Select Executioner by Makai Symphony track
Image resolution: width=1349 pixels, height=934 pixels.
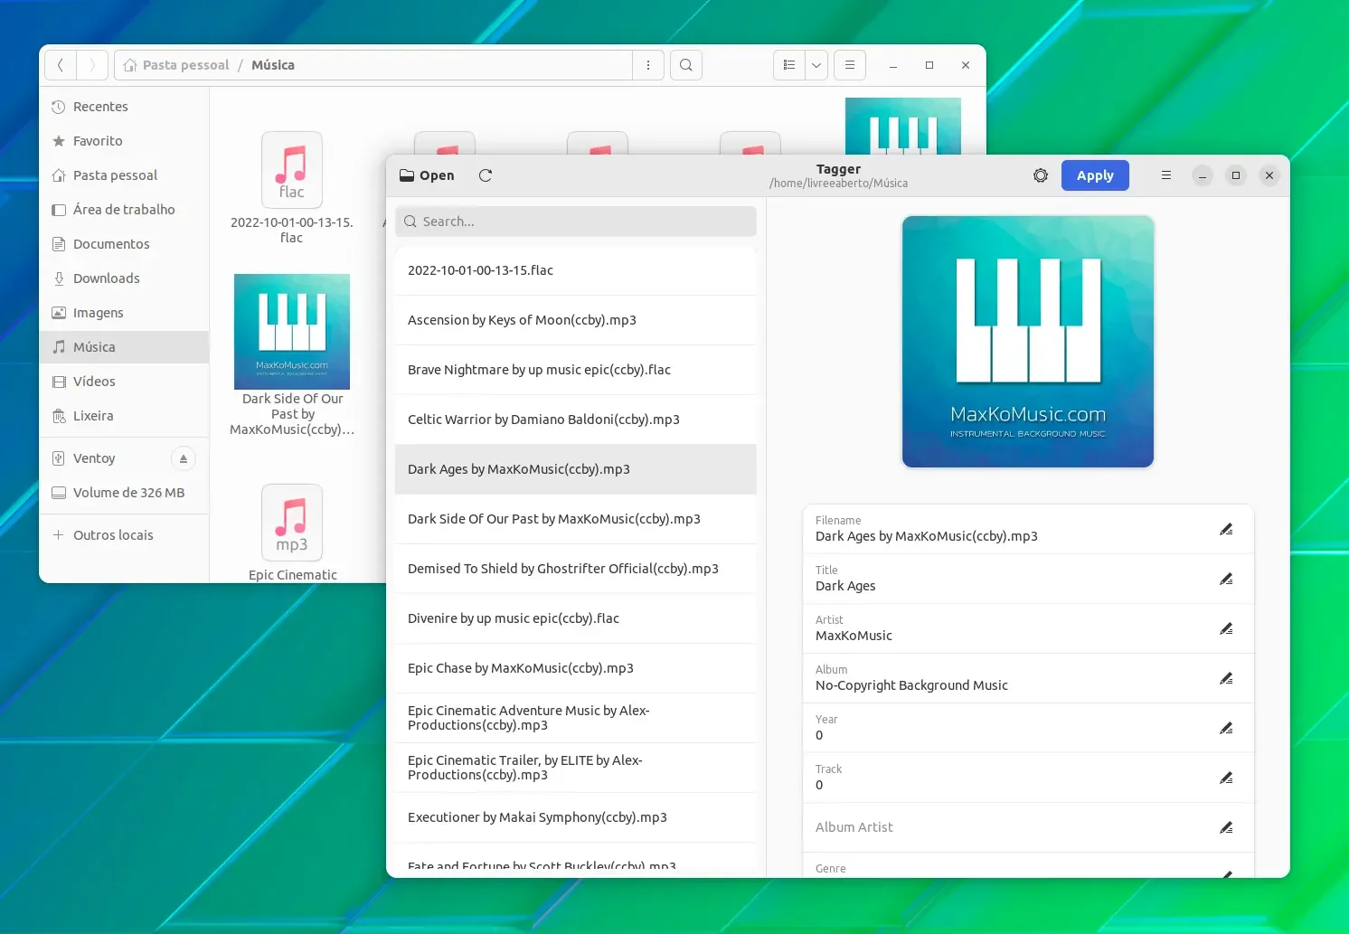pyautogui.click(x=576, y=817)
